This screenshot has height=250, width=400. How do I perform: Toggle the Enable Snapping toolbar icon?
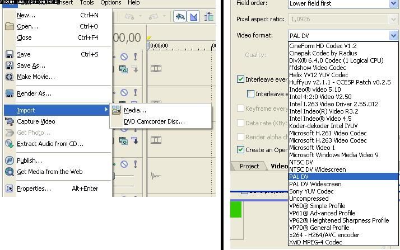point(180,17)
